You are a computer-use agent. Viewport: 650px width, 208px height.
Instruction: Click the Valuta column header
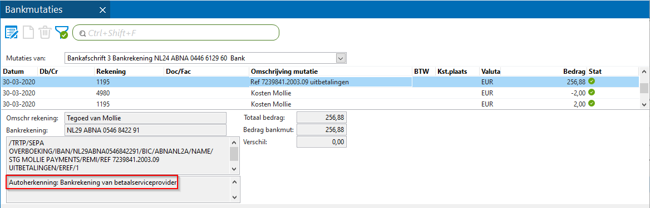490,72
